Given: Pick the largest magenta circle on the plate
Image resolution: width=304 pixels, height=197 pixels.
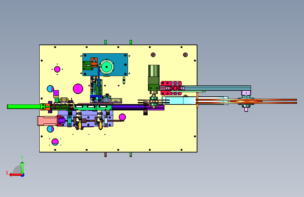Looking at the screenshot, I should click(78, 89).
